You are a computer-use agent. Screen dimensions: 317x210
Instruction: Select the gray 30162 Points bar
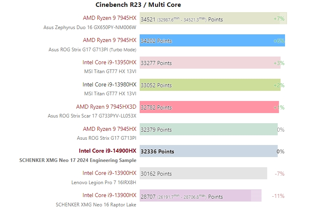coord(203,174)
